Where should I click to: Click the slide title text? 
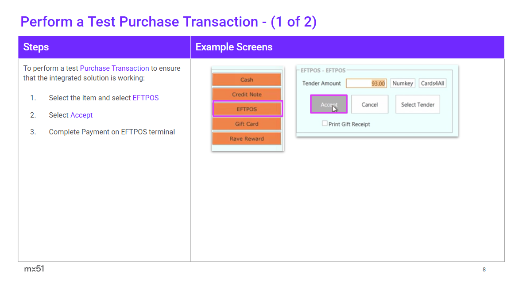click(x=168, y=22)
